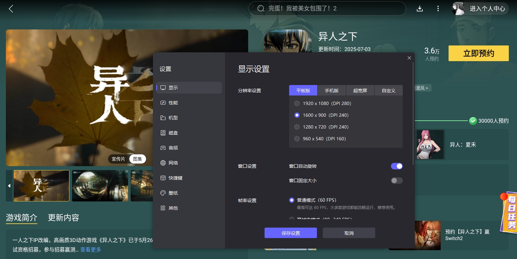The image size is (517, 259).
Task: Click 保存设置 button
Action: 291,233
